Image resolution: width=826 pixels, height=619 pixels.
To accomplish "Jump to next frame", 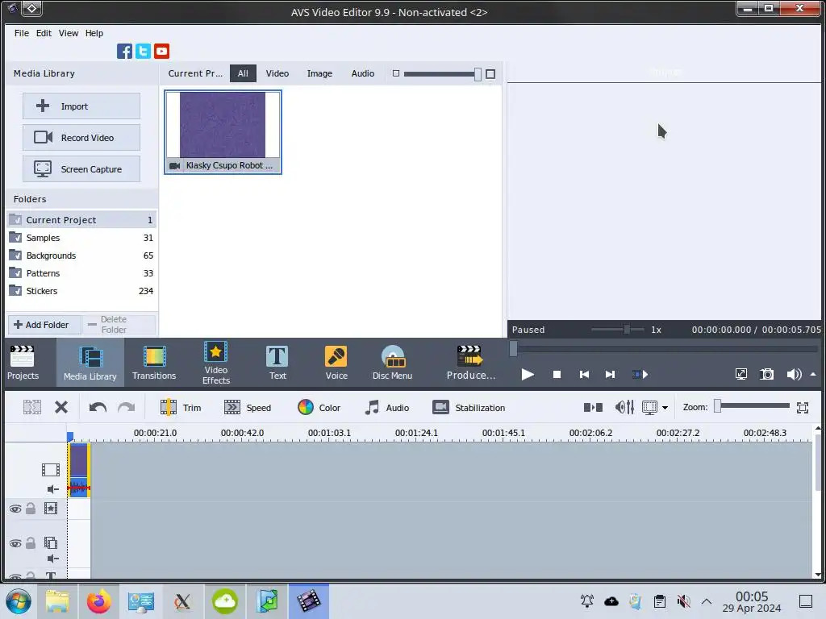I will (610, 374).
